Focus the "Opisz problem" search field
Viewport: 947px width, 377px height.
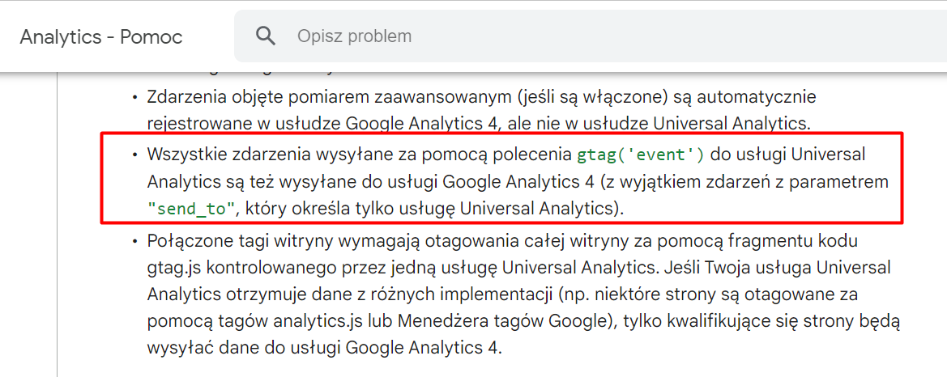click(x=591, y=36)
